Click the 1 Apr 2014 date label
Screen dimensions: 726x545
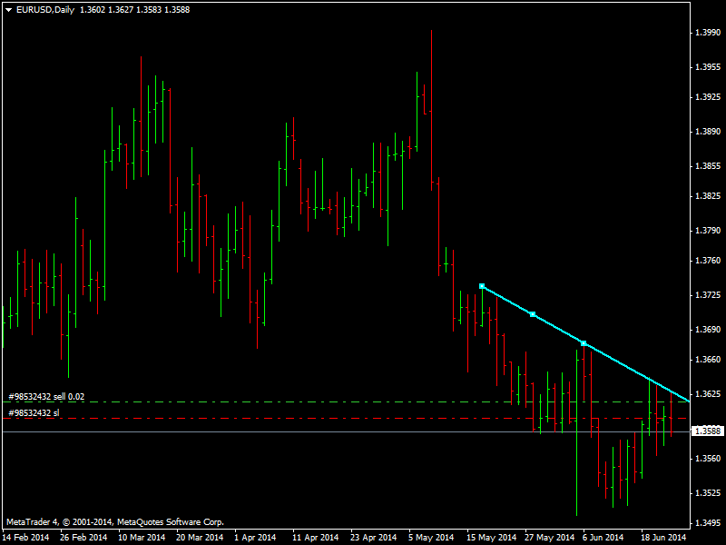[x=255, y=538]
